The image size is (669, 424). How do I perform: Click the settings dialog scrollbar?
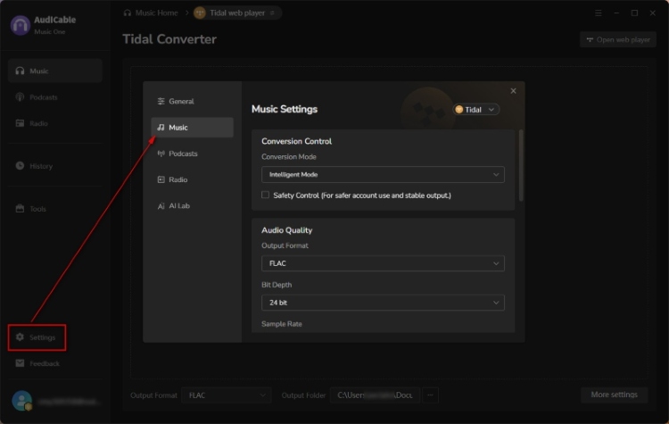[x=521, y=166]
